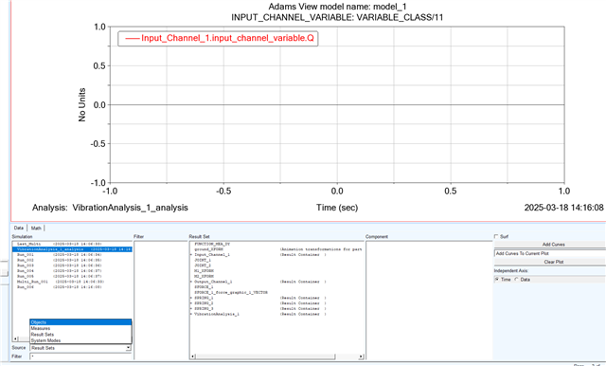Click the Result Set horizontal scrollbar right arrow
The image size is (606, 366).
pyautogui.click(x=361, y=357)
